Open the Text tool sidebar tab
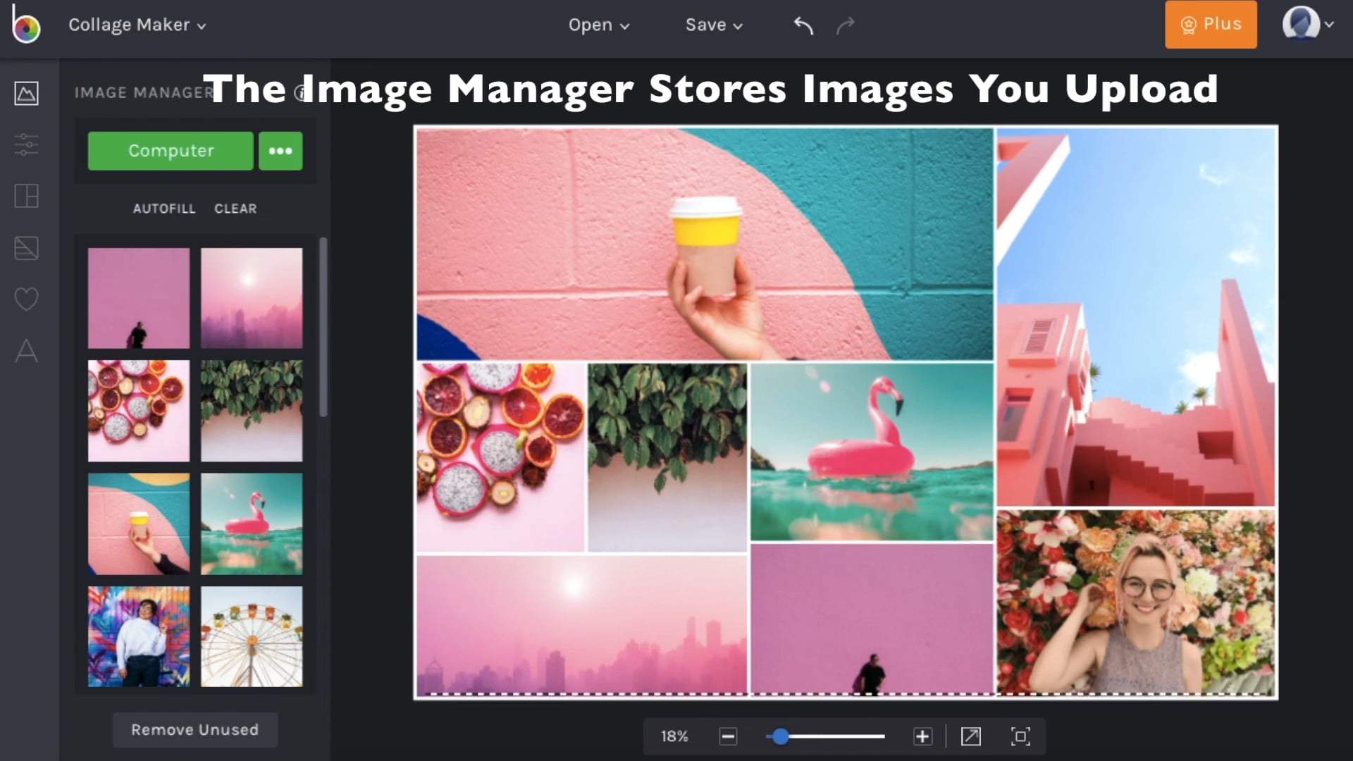The height and width of the screenshot is (761, 1353). pos(26,351)
